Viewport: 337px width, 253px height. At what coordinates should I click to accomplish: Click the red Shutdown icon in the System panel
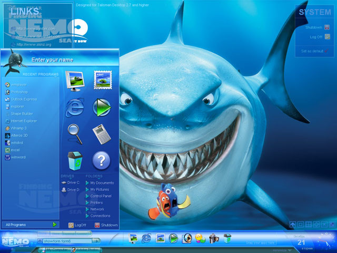point(327,27)
